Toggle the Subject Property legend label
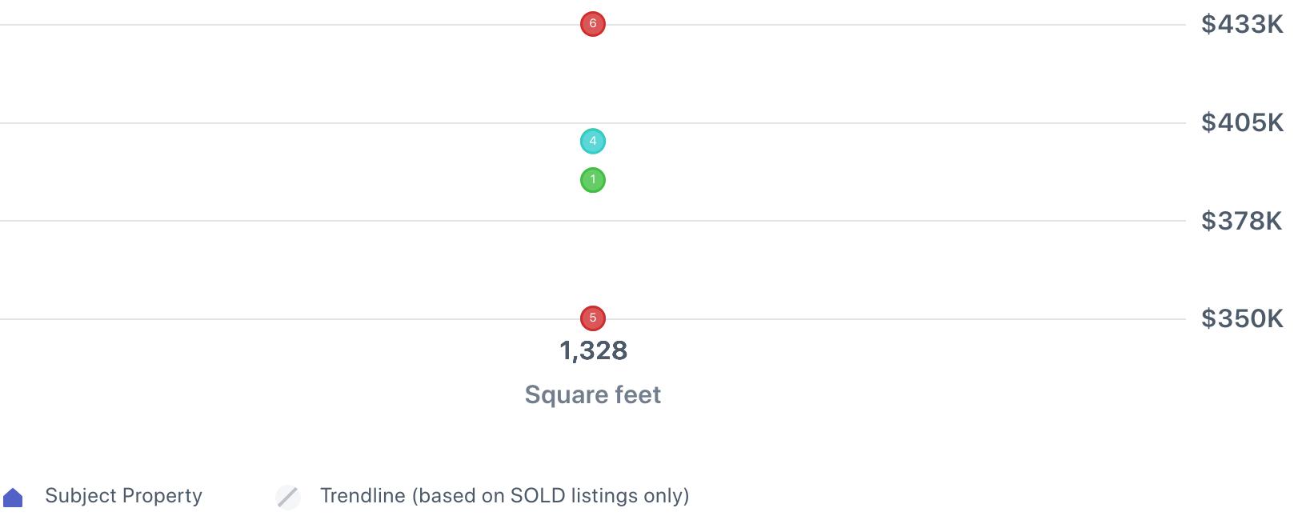Viewport: 1306px width, 520px height. [x=123, y=496]
